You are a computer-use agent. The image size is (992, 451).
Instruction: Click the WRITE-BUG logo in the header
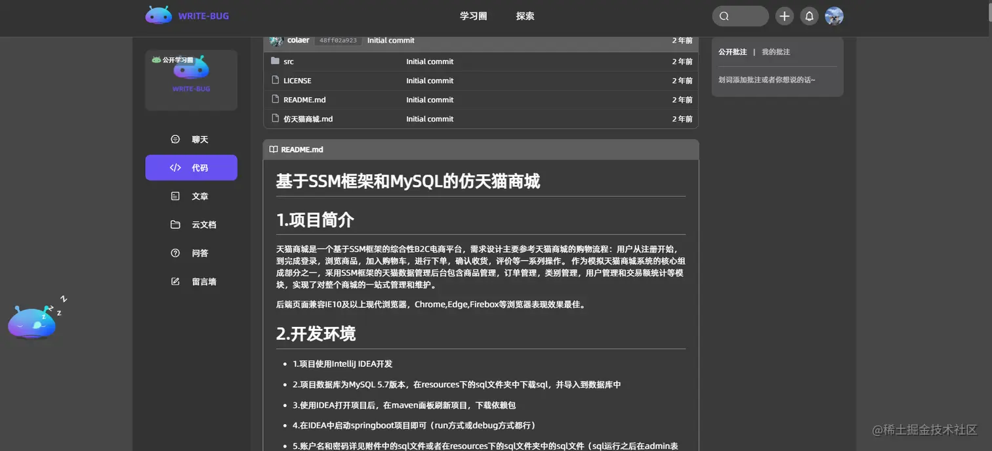[x=188, y=16]
